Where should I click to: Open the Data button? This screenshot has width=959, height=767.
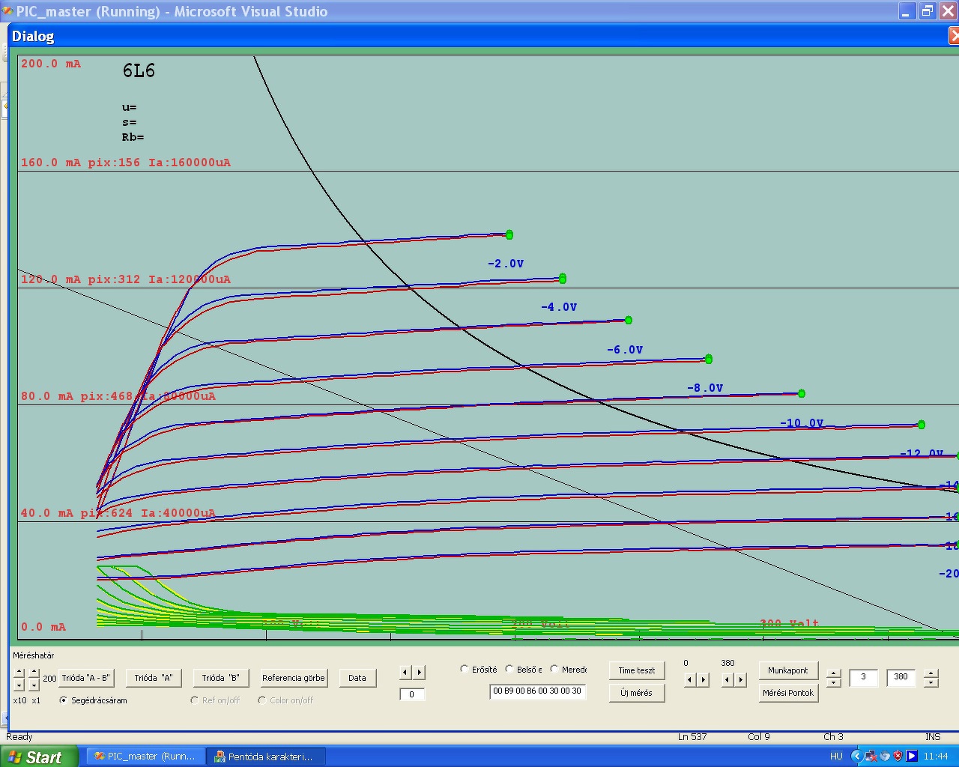click(x=357, y=678)
